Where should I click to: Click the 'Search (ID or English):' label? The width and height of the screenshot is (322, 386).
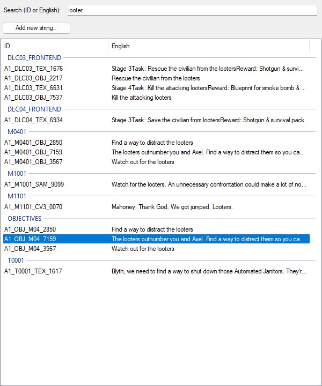coord(32,10)
